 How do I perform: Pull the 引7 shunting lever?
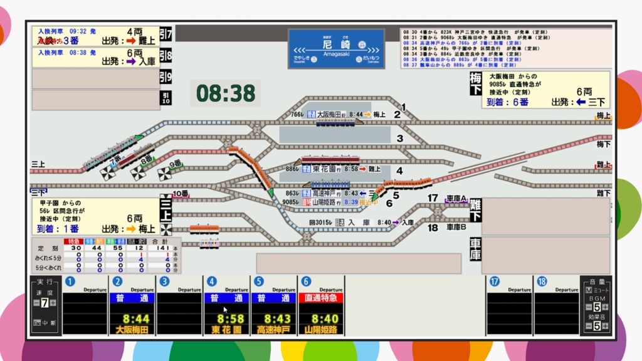click(164, 35)
